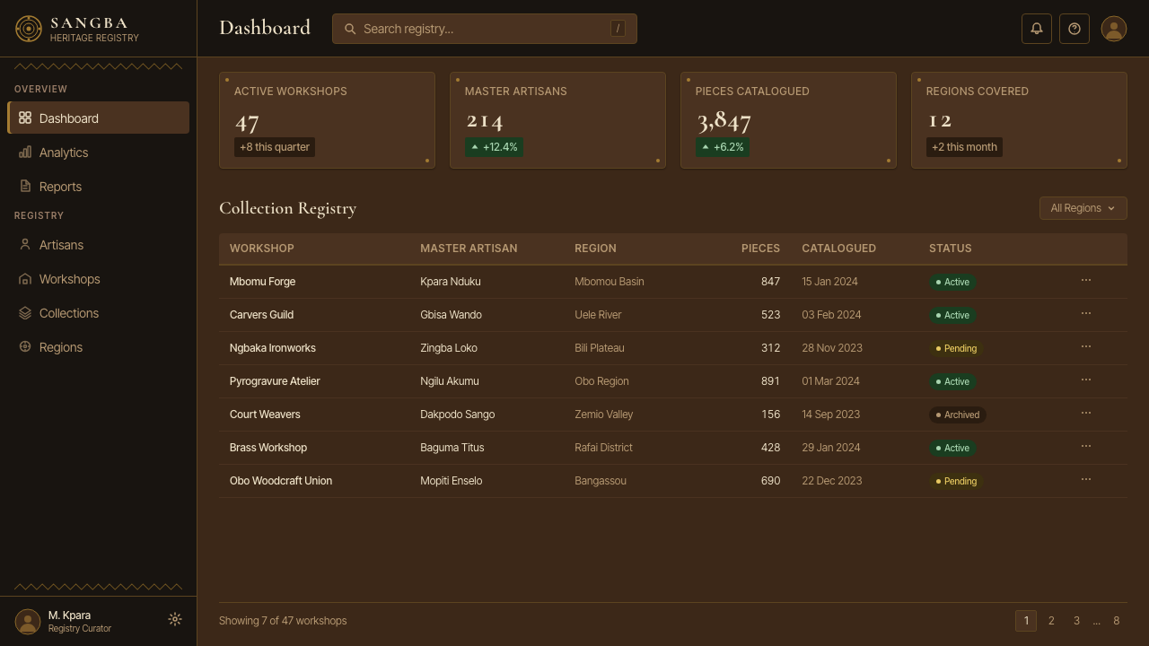Toggle theme with the sun icon
Image resolution: width=1149 pixels, height=646 pixels.
click(175, 619)
